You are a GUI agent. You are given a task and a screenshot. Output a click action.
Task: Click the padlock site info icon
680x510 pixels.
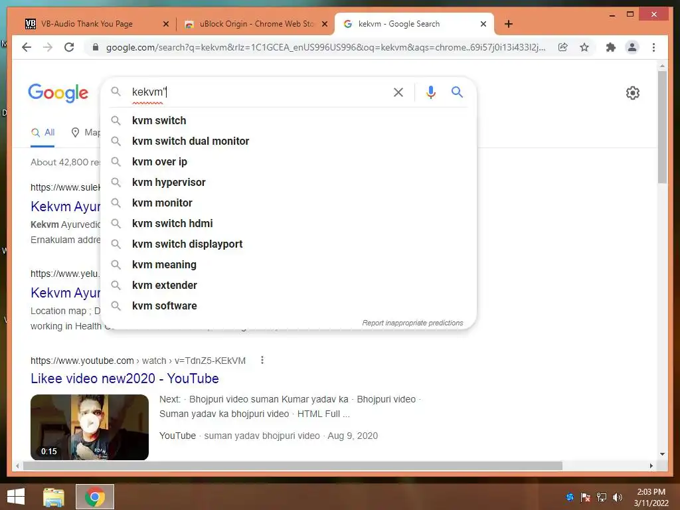coord(96,47)
